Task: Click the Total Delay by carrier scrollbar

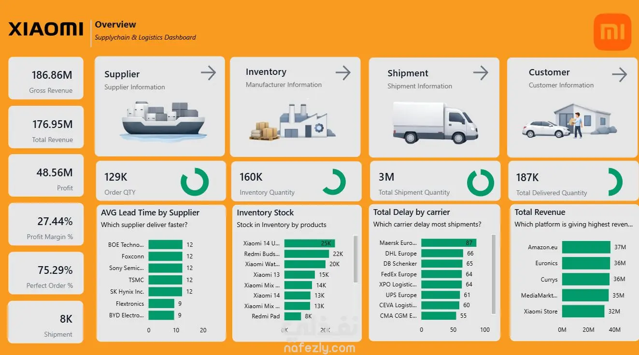Action: tap(494, 274)
